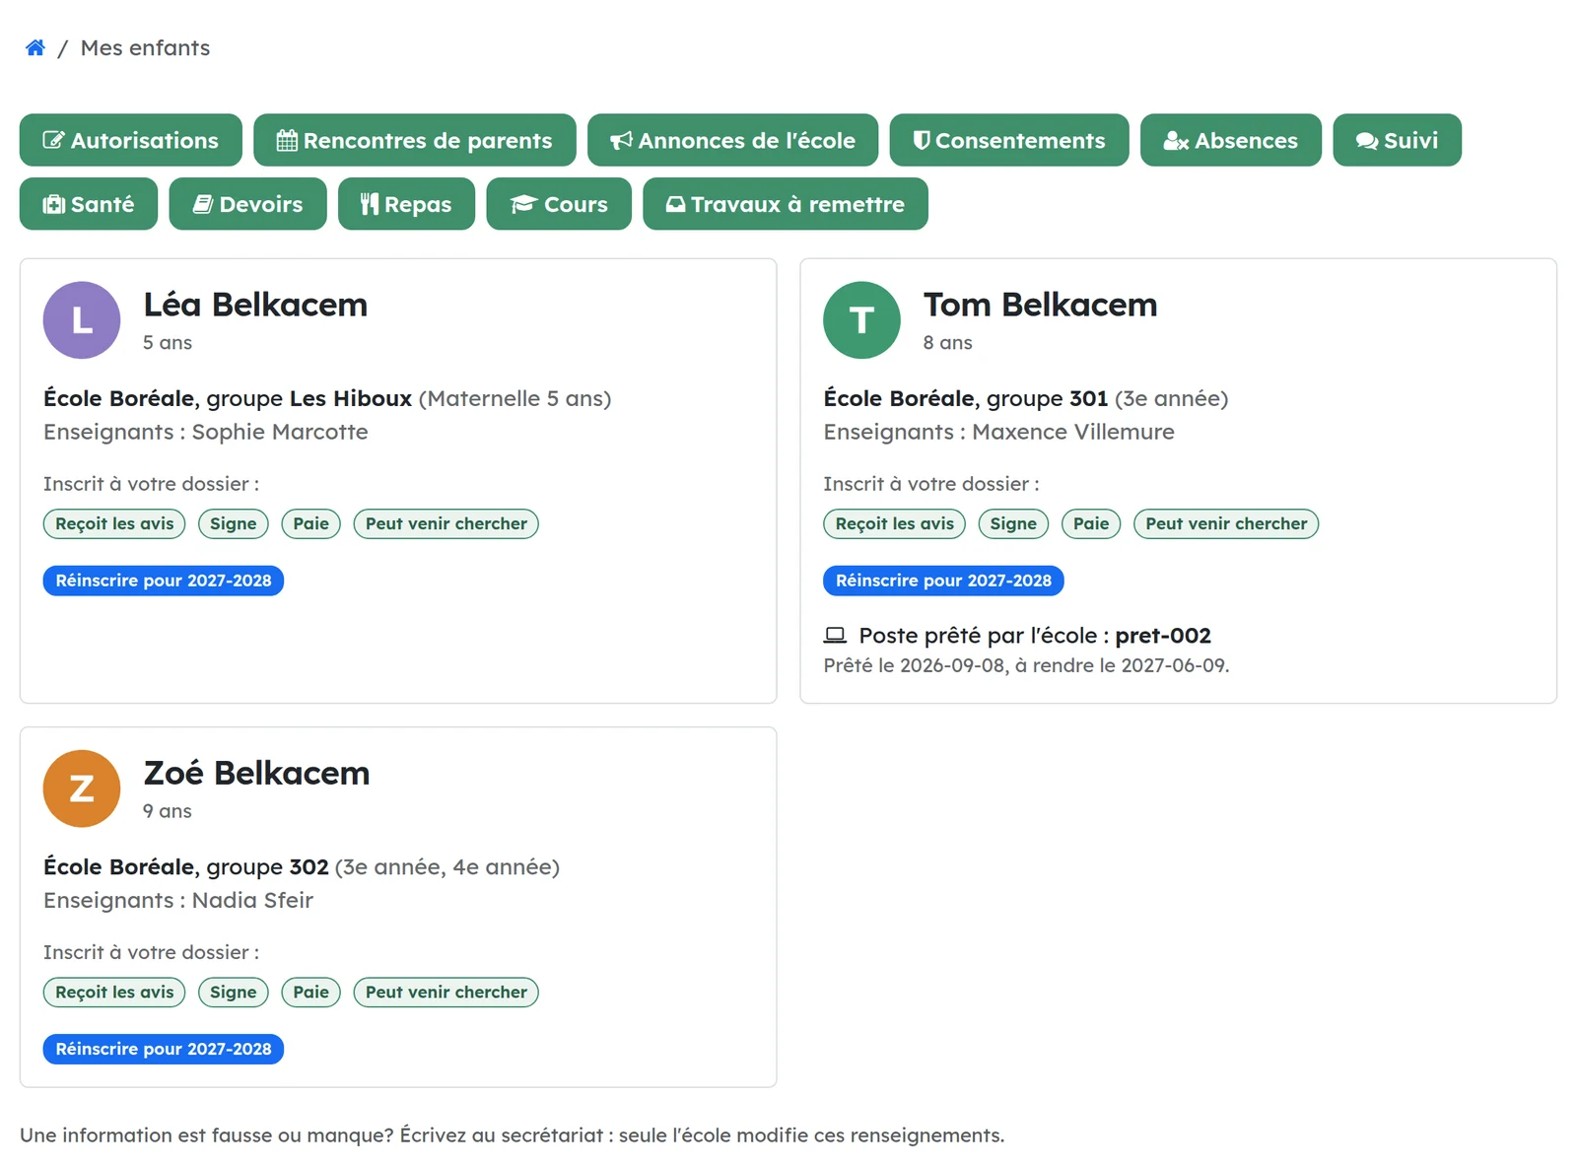This screenshot has height=1167, width=1577.
Task: Select the name Léa Belkacem
Action: [255, 305]
